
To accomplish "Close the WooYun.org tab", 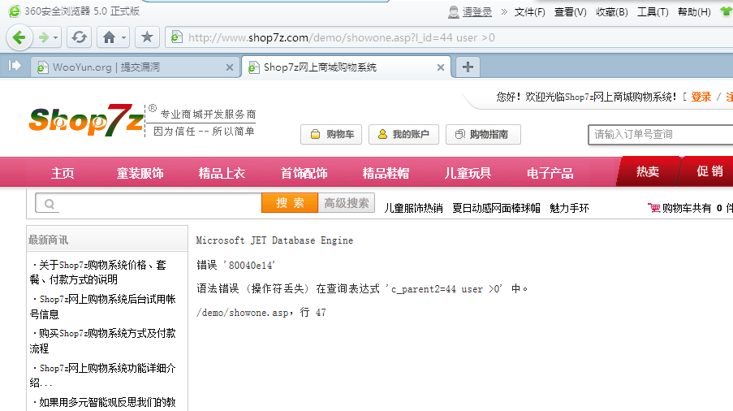I will pyautogui.click(x=230, y=67).
